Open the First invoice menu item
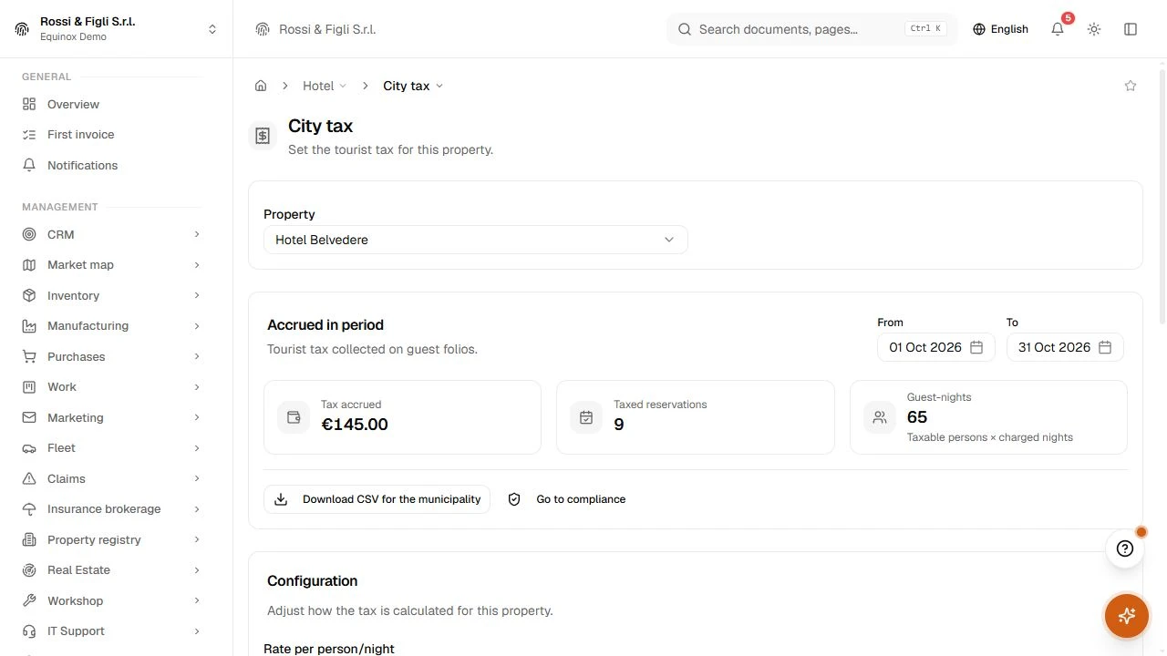 tap(113, 135)
